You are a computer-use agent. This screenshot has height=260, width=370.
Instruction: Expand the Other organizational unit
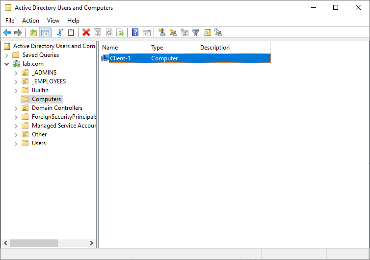pos(16,135)
